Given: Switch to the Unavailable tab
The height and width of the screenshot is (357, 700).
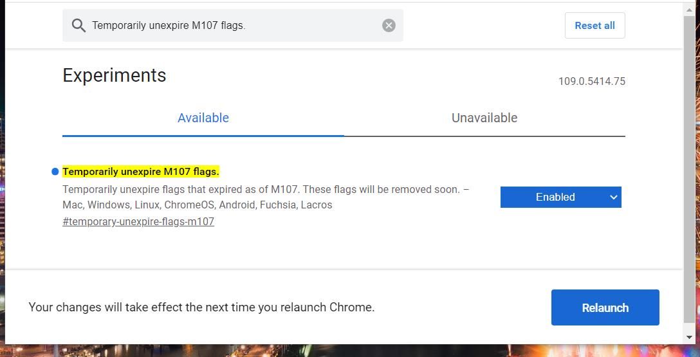Looking at the screenshot, I should [484, 118].
